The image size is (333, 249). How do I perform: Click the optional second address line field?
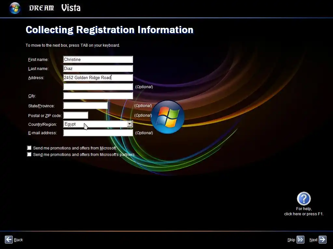pyautogui.click(x=98, y=87)
